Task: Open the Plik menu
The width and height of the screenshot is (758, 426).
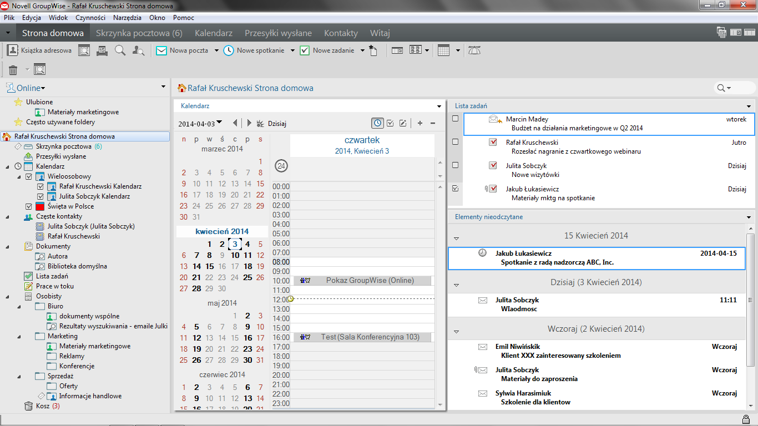Action: click(x=9, y=18)
